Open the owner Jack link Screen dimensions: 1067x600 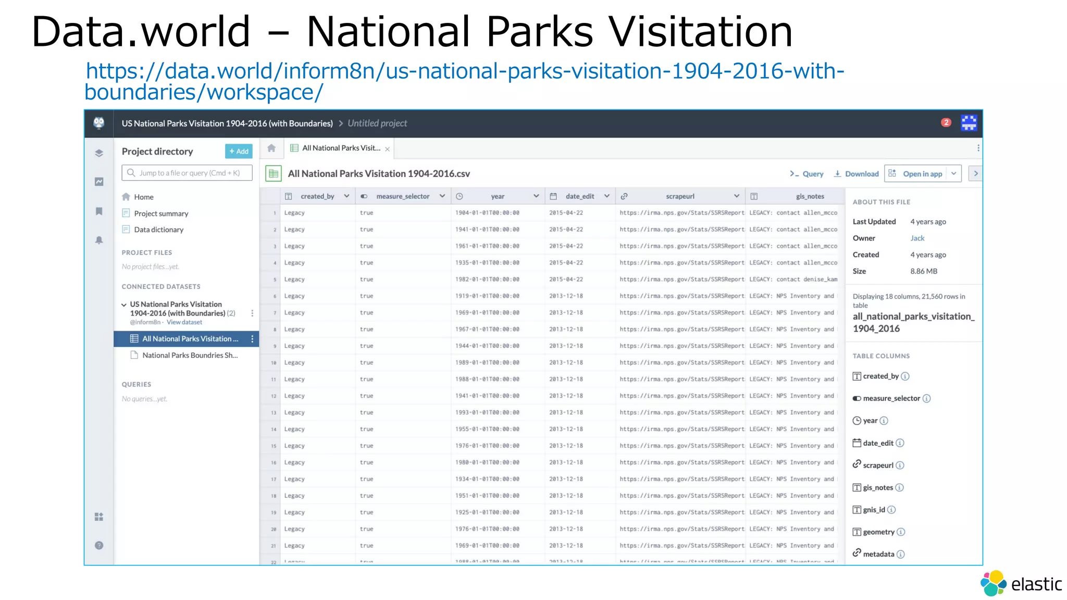coord(917,238)
